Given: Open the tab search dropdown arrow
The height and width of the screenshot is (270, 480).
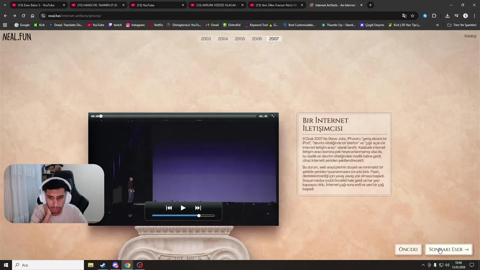Looking at the screenshot, I should point(4,5).
